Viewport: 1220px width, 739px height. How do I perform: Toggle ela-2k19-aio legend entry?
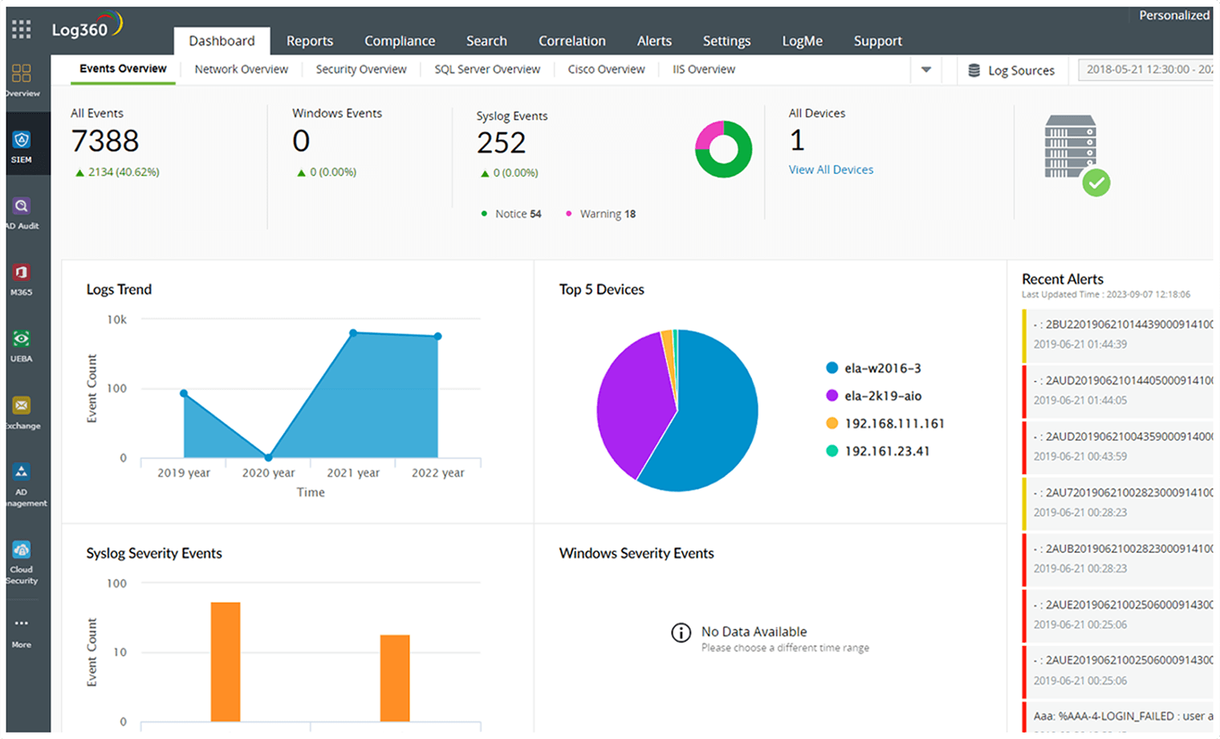tap(873, 396)
